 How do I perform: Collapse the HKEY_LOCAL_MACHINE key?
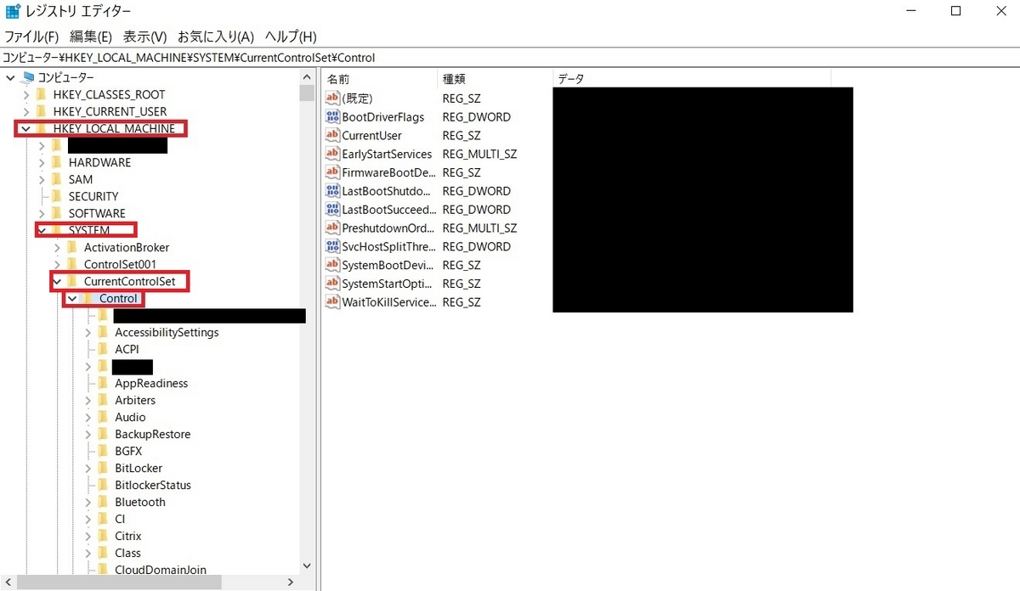click(26, 129)
